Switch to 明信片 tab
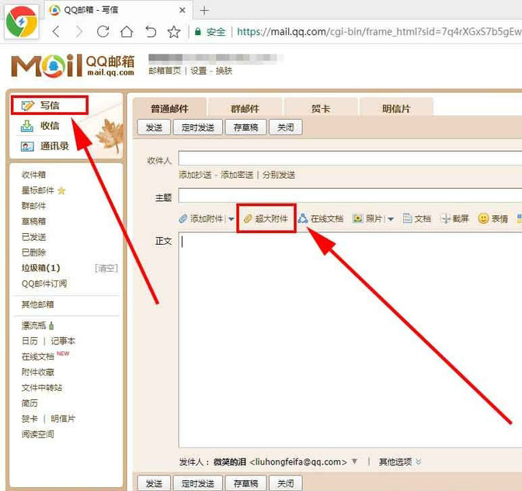The image size is (522, 491). tap(396, 108)
